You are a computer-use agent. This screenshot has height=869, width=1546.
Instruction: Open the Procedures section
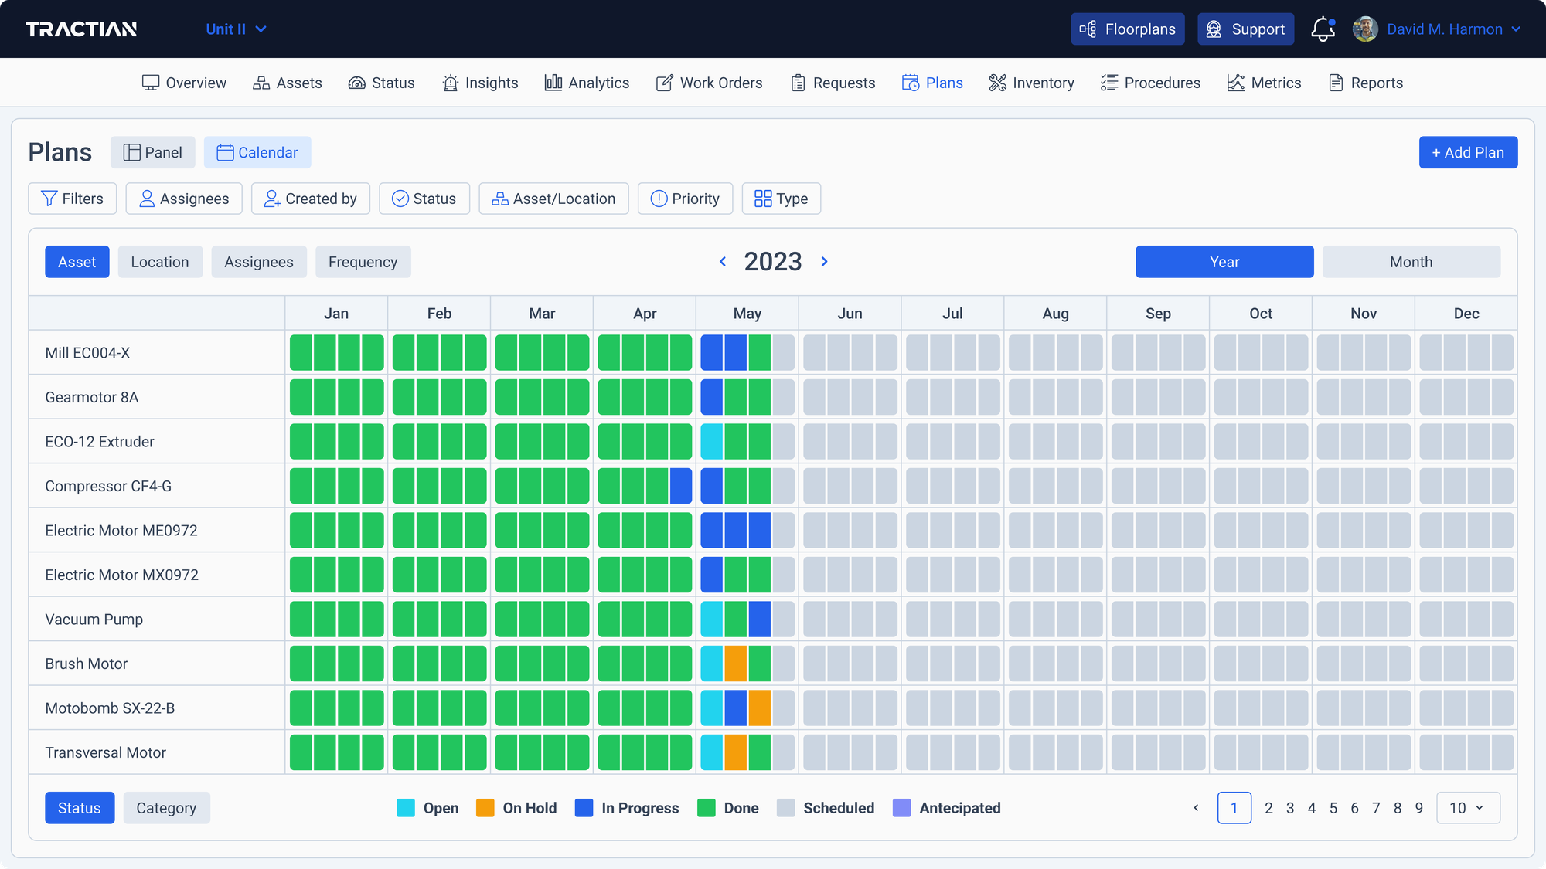tap(1150, 83)
